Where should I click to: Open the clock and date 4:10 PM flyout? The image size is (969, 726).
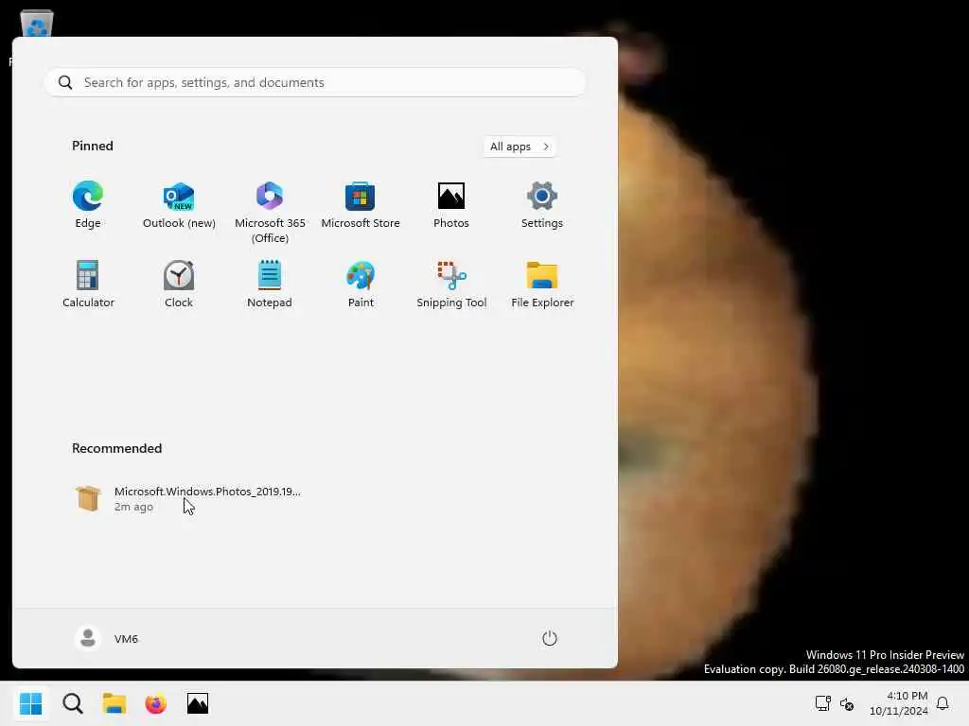[899, 703]
